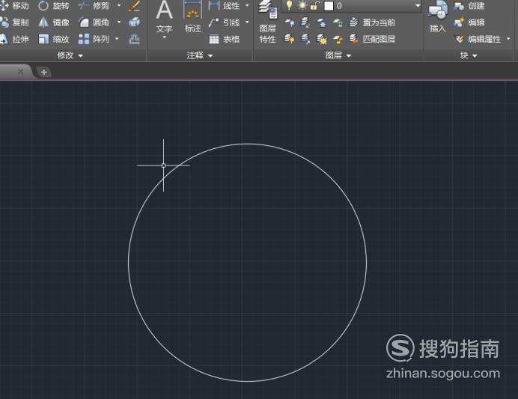Click 置为当前 (Make Current) layer button
The image size is (518, 399).
point(372,22)
